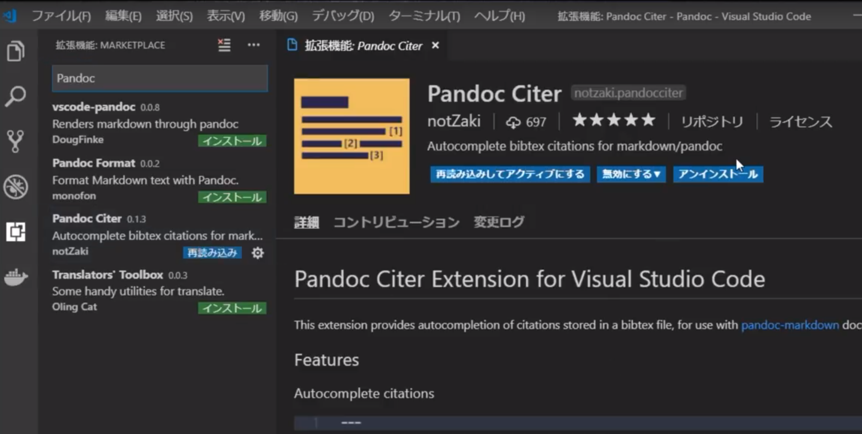The height and width of the screenshot is (434, 862).
Task: Click the アンインストール button
Action: [718, 174]
